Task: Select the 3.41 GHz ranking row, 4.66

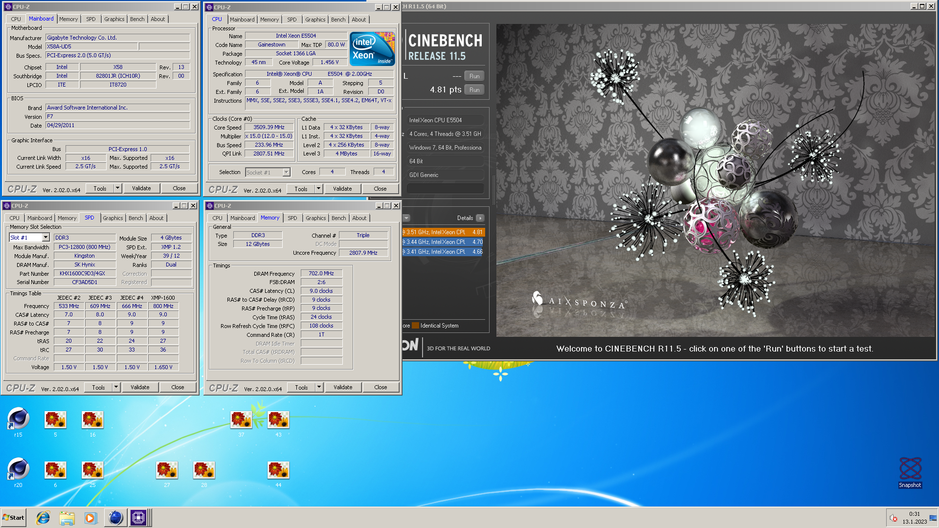Action: pos(443,252)
